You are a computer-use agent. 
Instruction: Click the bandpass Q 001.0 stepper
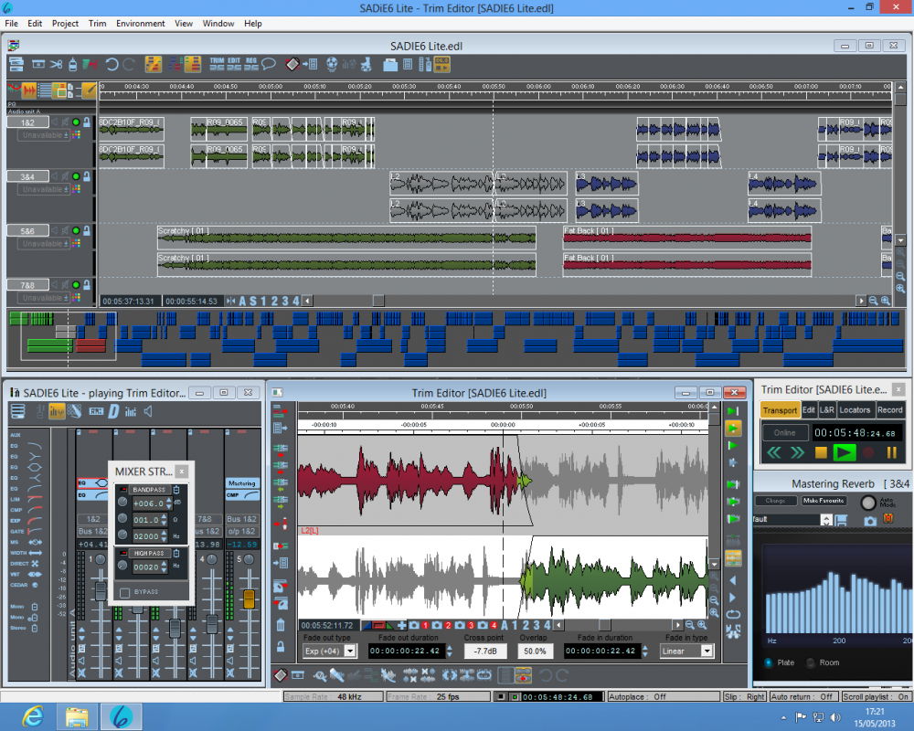(164, 519)
